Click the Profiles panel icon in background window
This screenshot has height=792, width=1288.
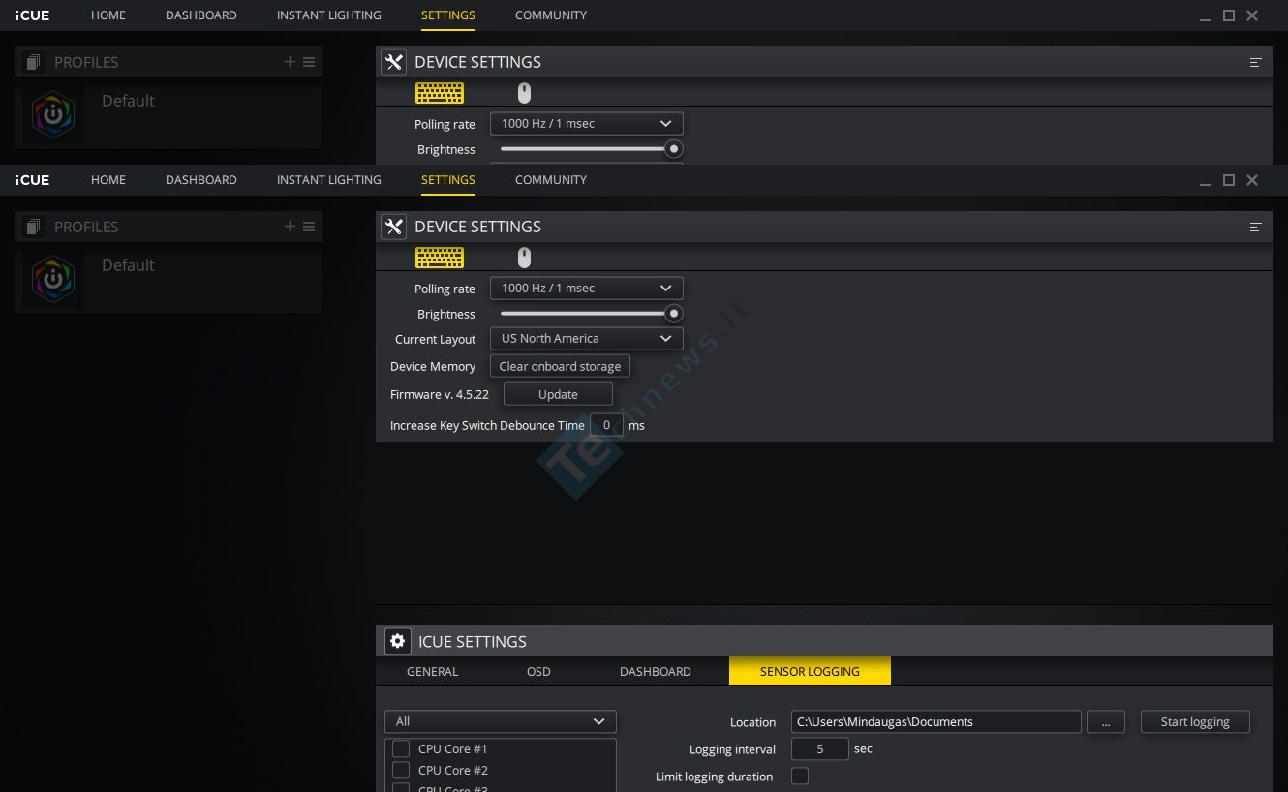(34, 62)
